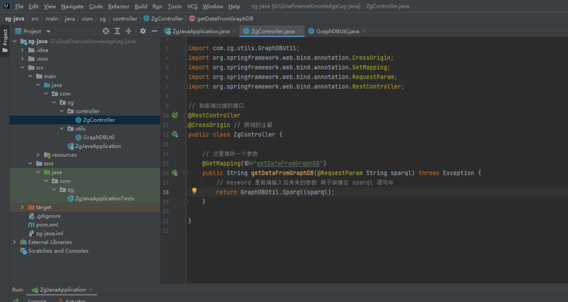Toggle code fold at ZgController class annotation line 10

pos(185,116)
